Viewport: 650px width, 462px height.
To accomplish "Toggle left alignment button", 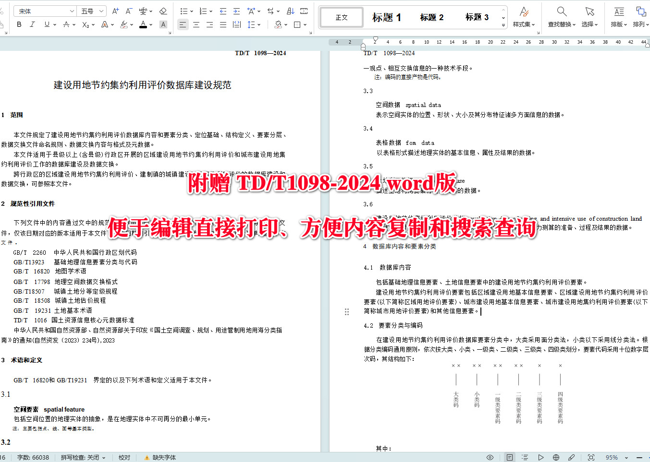I will [183, 24].
